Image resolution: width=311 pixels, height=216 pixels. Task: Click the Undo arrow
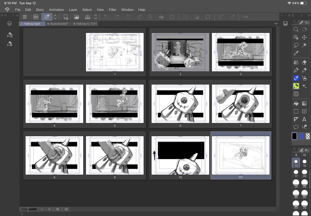(x=106, y=17)
